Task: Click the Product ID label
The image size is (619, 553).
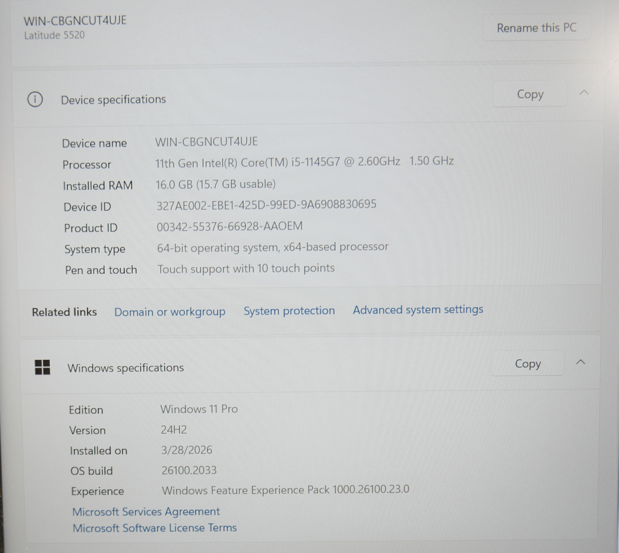Action: tap(91, 228)
